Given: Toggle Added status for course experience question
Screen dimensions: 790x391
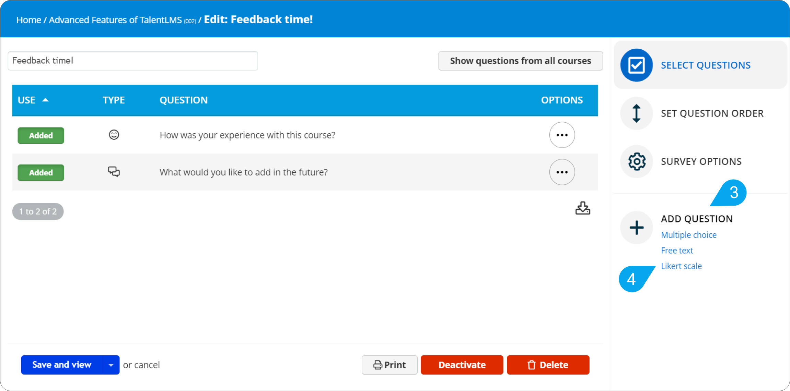Looking at the screenshot, I should (41, 135).
